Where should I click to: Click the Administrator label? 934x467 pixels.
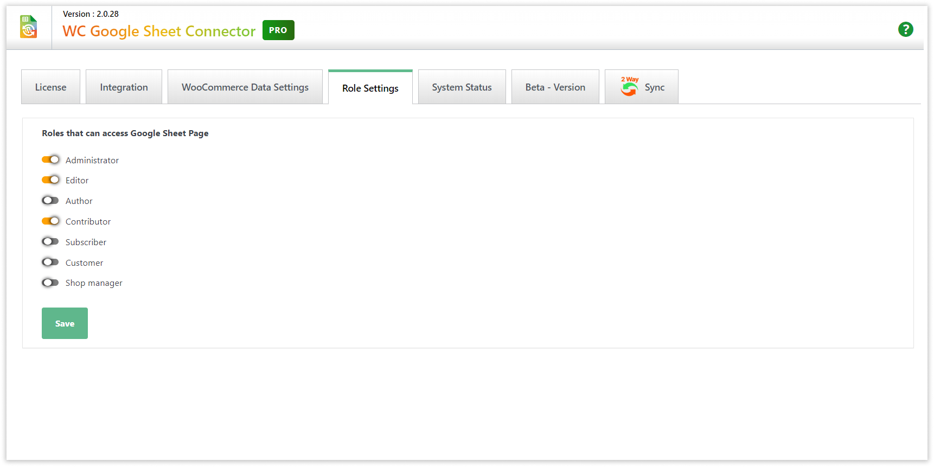click(x=92, y=160)
